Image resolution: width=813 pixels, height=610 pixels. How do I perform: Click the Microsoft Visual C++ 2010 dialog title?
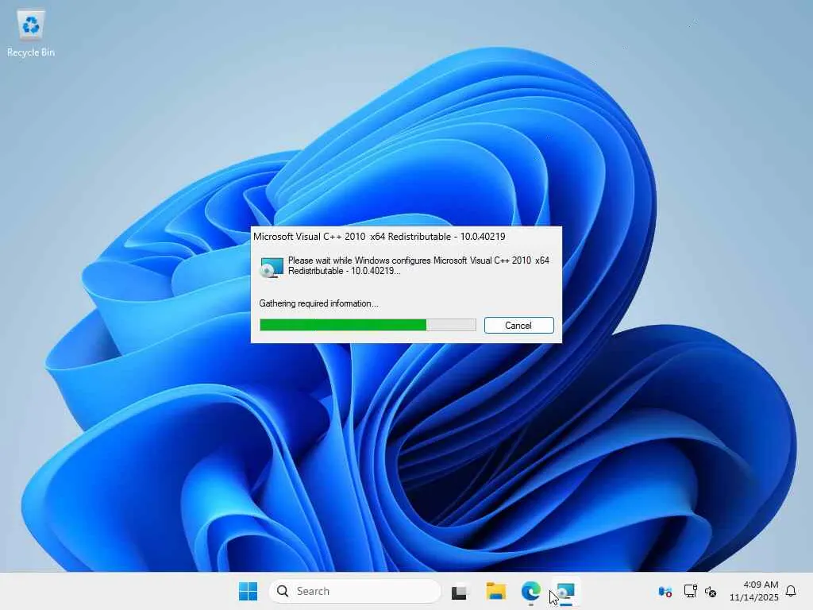tap(379, 237)
